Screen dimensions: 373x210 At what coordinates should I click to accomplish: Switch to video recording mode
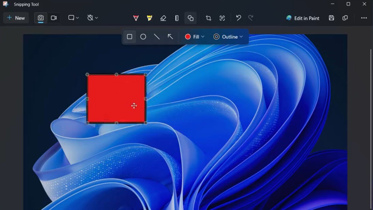pyautogui.click(x=54, y=18)
